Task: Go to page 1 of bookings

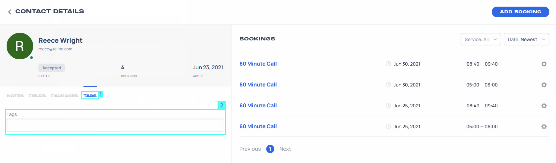Action: point(270,149)
